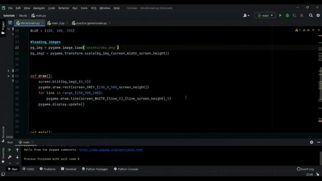
Task: Open the Terminal tool window
Action: pos(68,169)
